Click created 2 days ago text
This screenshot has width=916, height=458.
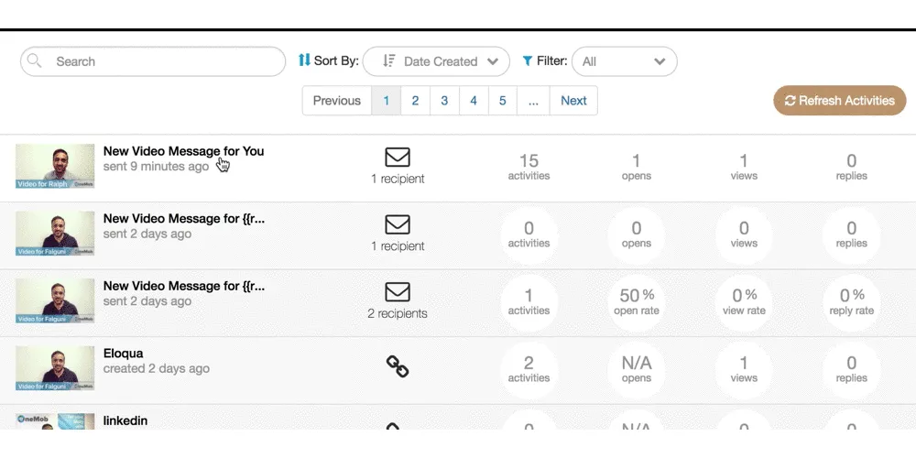pos(157,368)
